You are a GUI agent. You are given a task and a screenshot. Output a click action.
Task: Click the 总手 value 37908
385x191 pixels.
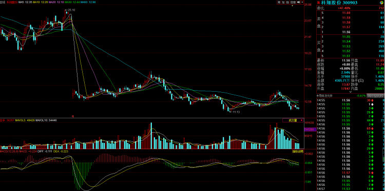coord(345,76)
